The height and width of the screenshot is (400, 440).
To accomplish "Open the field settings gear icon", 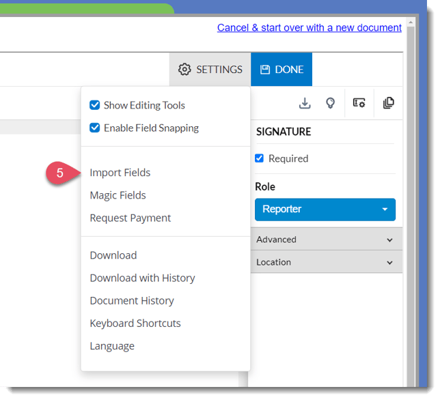I will 359,103.
